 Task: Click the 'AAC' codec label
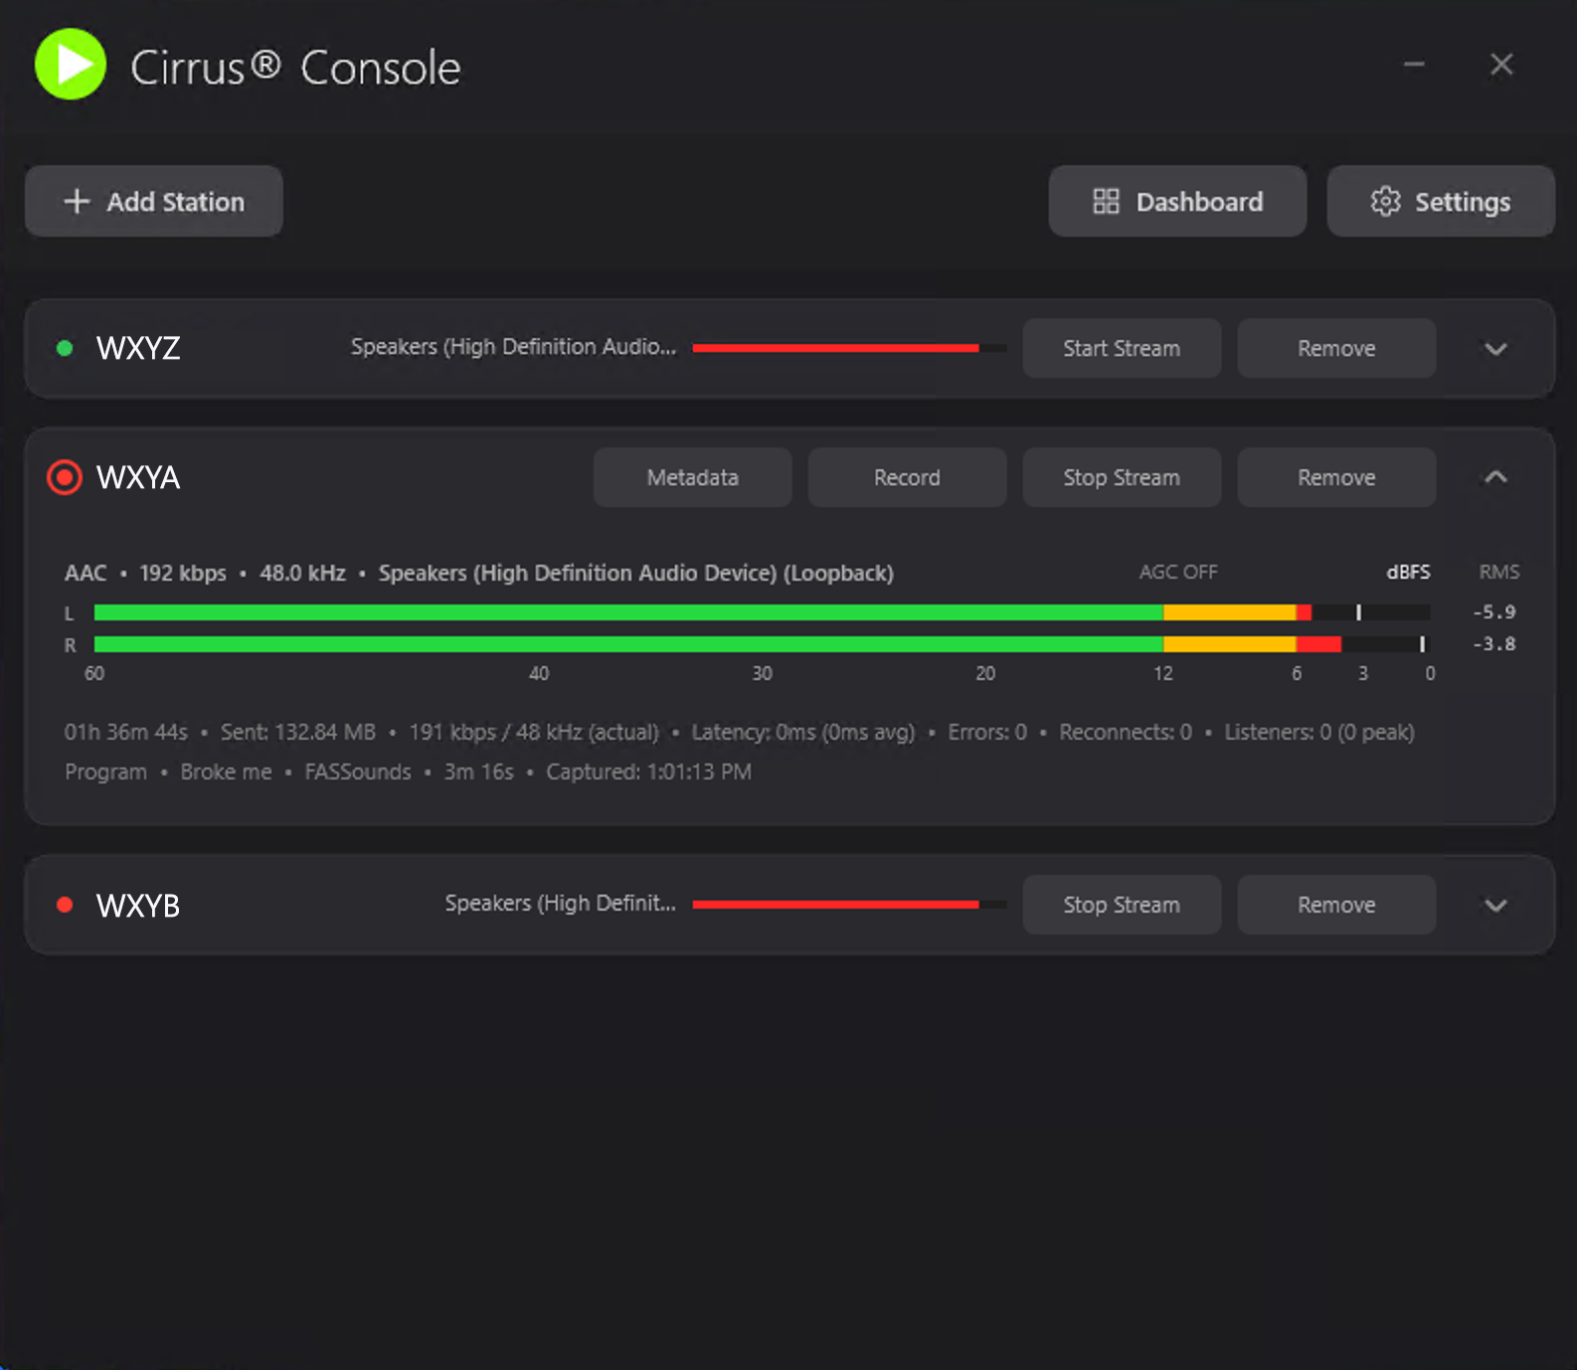click(86, 574)
